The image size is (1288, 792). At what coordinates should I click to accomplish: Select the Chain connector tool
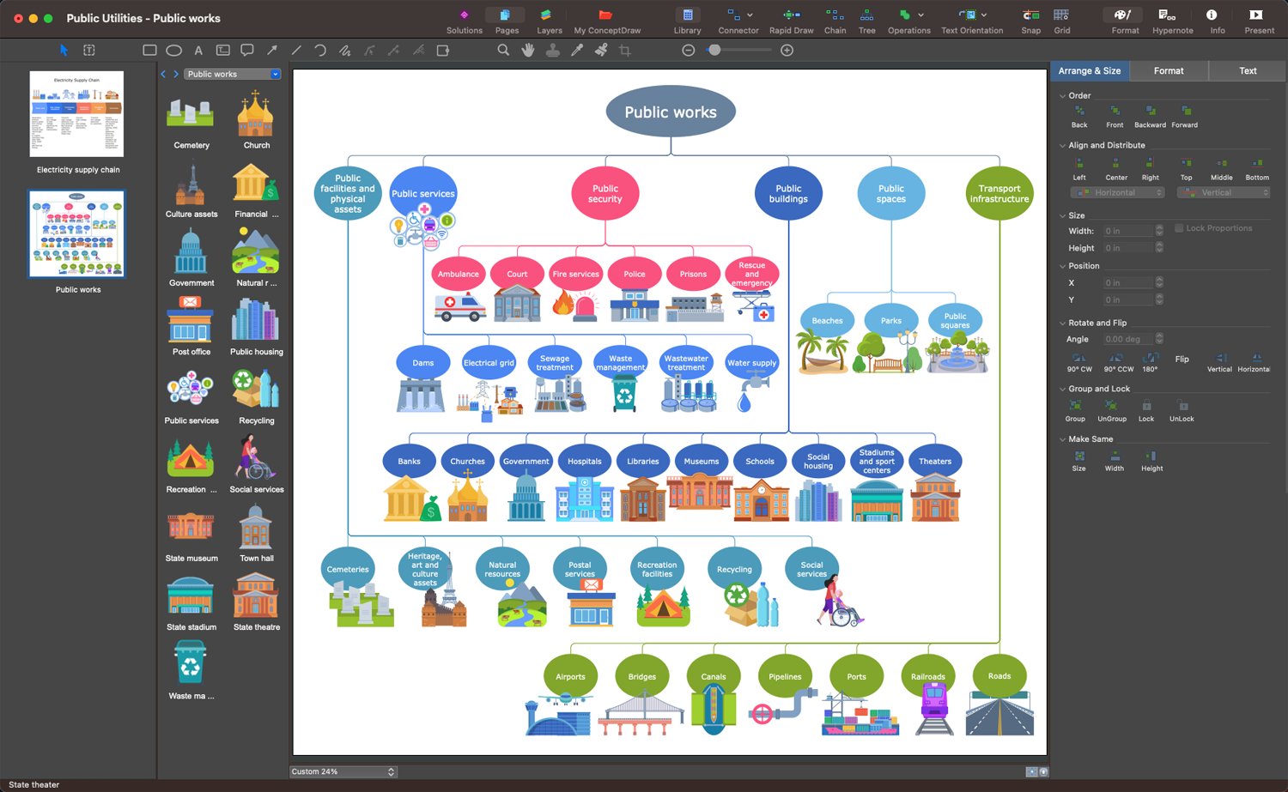pyautogui.click(x=835, y=15)
